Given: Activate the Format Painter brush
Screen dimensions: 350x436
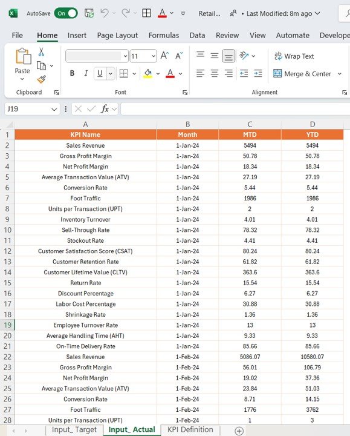Looking at the screenshot, I should [x=41, y=79].
